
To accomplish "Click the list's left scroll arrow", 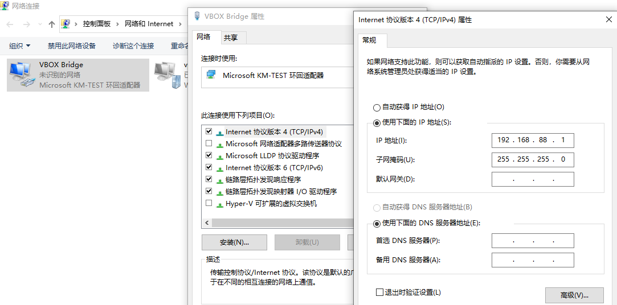I will coord(207,223).
